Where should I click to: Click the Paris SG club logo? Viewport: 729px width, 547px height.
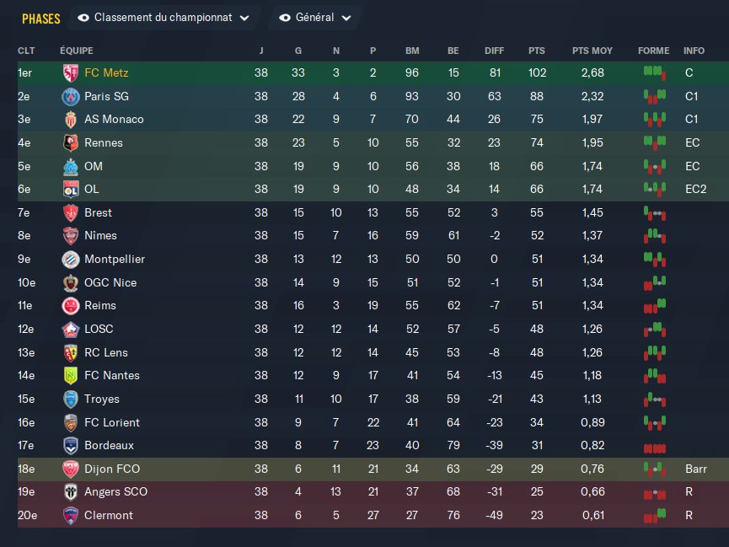tap(70, 97)
